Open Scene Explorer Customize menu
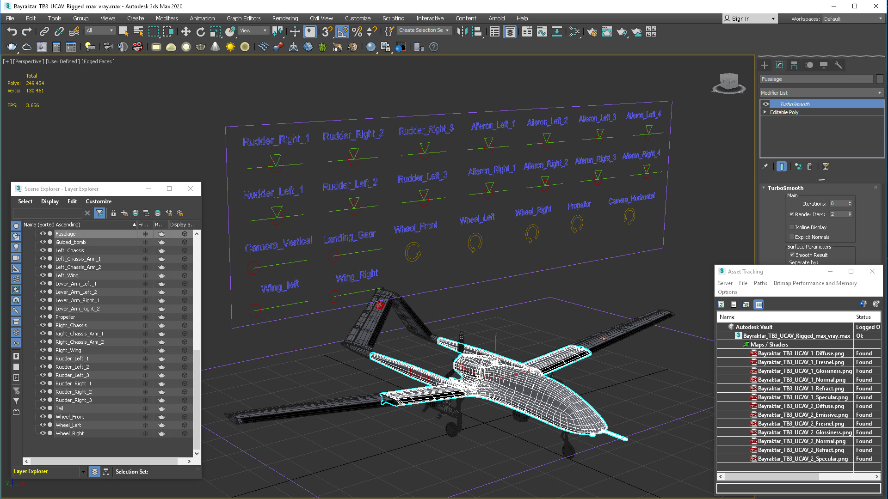 click(x=99, y=201)
